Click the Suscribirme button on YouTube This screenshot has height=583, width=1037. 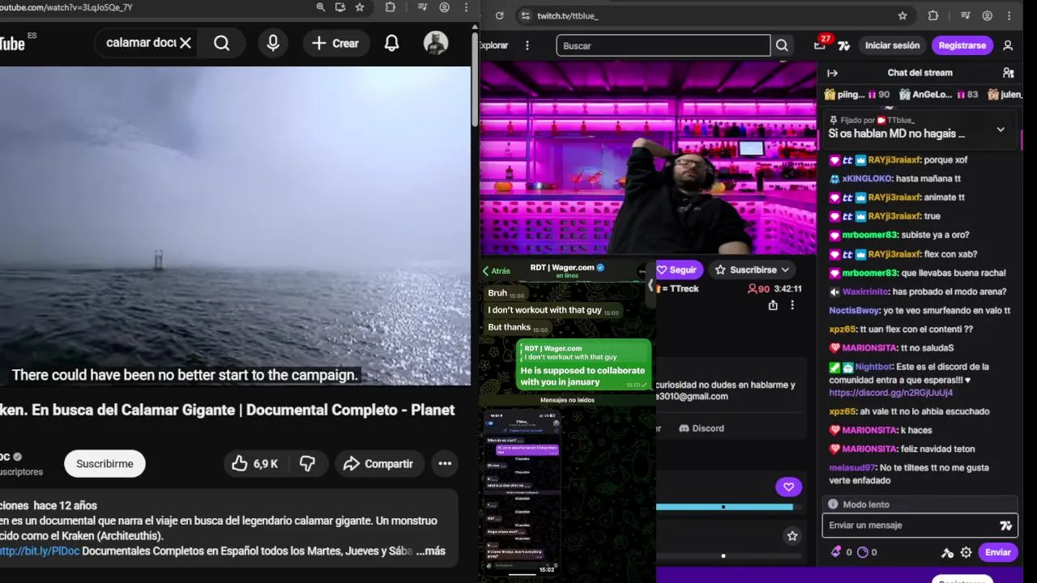pyautogui.click(x=105, y=463)
